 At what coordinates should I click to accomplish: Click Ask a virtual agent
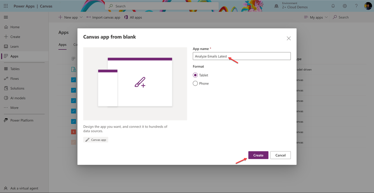(x=21, y=188)
